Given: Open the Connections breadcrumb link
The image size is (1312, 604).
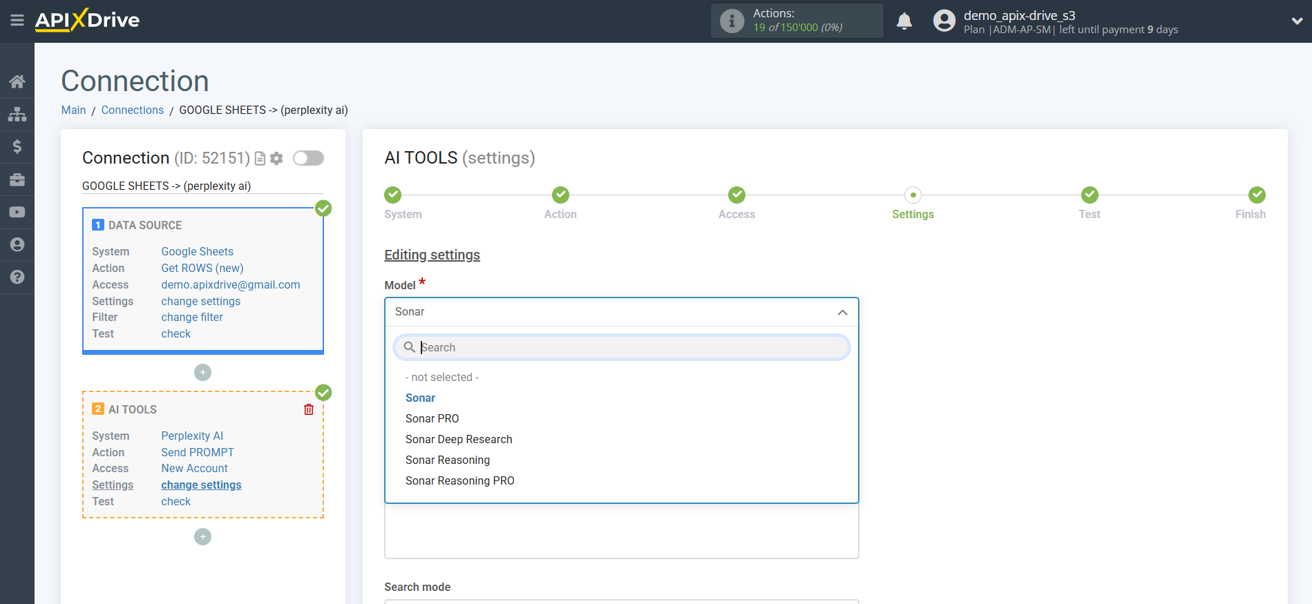Looking at the screenshot, I should (133, 110).
